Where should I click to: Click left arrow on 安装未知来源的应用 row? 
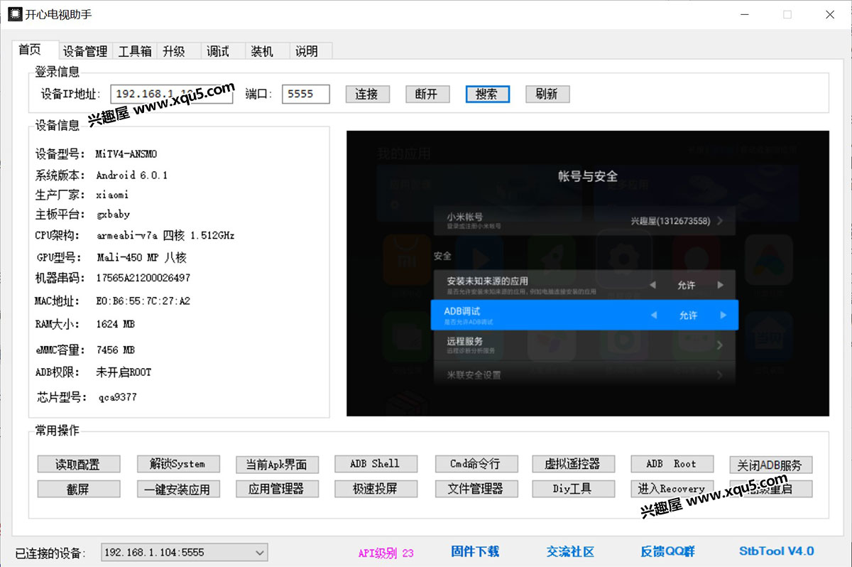click(x=652, y=285)
